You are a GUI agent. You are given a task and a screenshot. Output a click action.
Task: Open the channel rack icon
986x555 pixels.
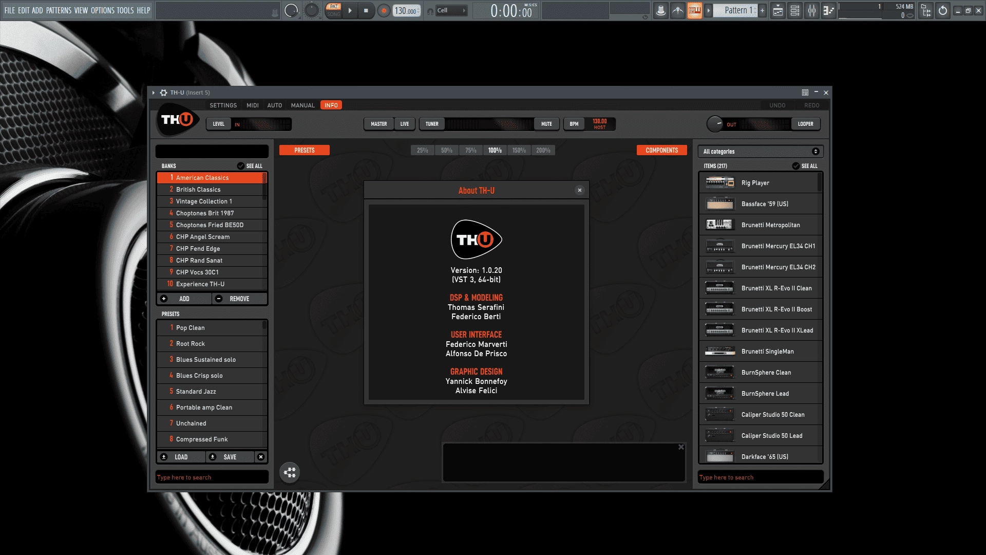795,10
